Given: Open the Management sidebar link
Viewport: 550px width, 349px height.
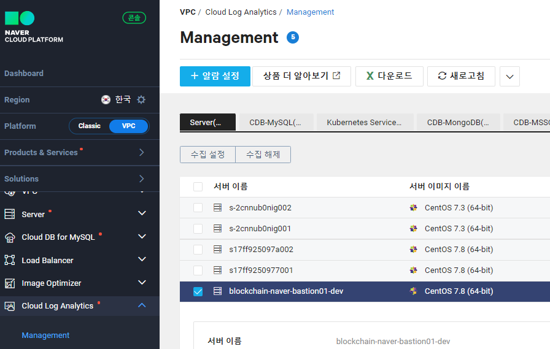Looking at the screenshot, I should (x=45, y=336).
